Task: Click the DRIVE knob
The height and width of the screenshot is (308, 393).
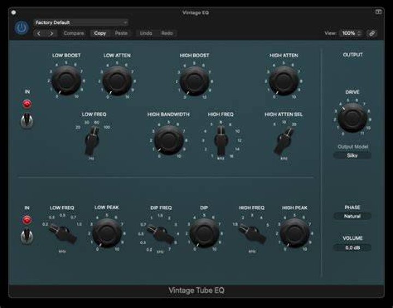Action: tap(353, 117)
